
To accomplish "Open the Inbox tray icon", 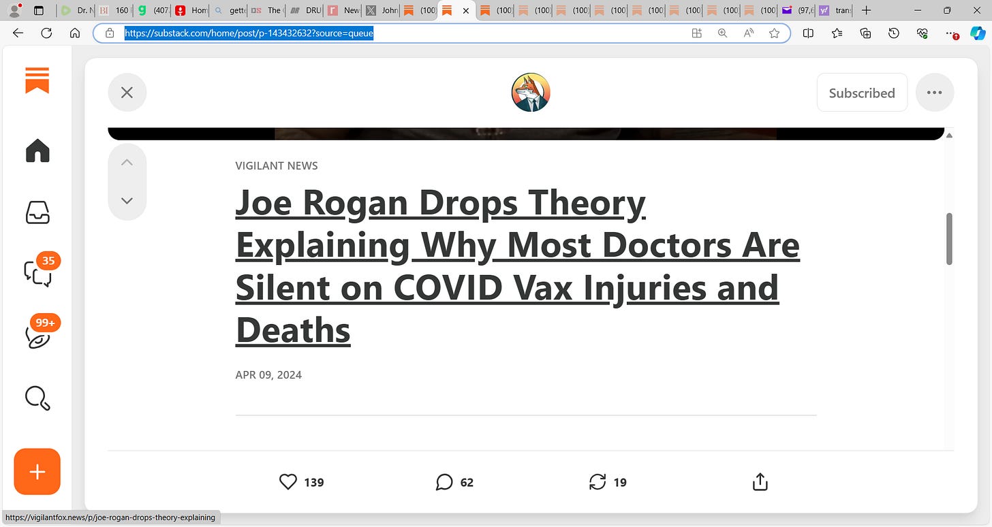I will [37, 212].
